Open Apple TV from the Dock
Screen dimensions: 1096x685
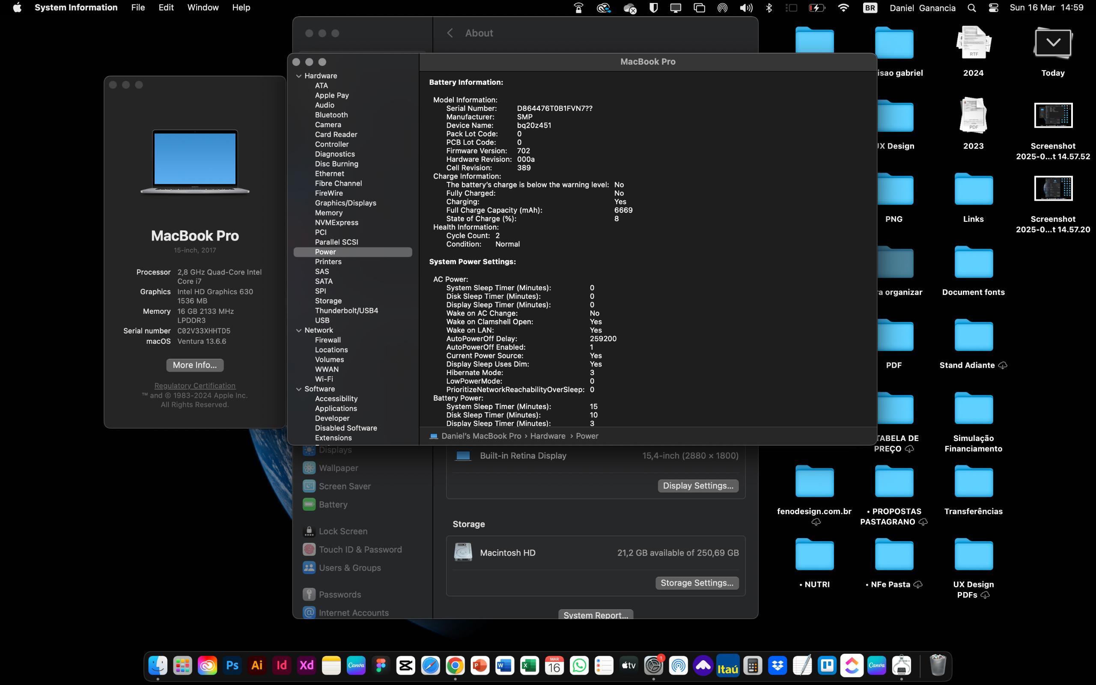pos(628,665)
